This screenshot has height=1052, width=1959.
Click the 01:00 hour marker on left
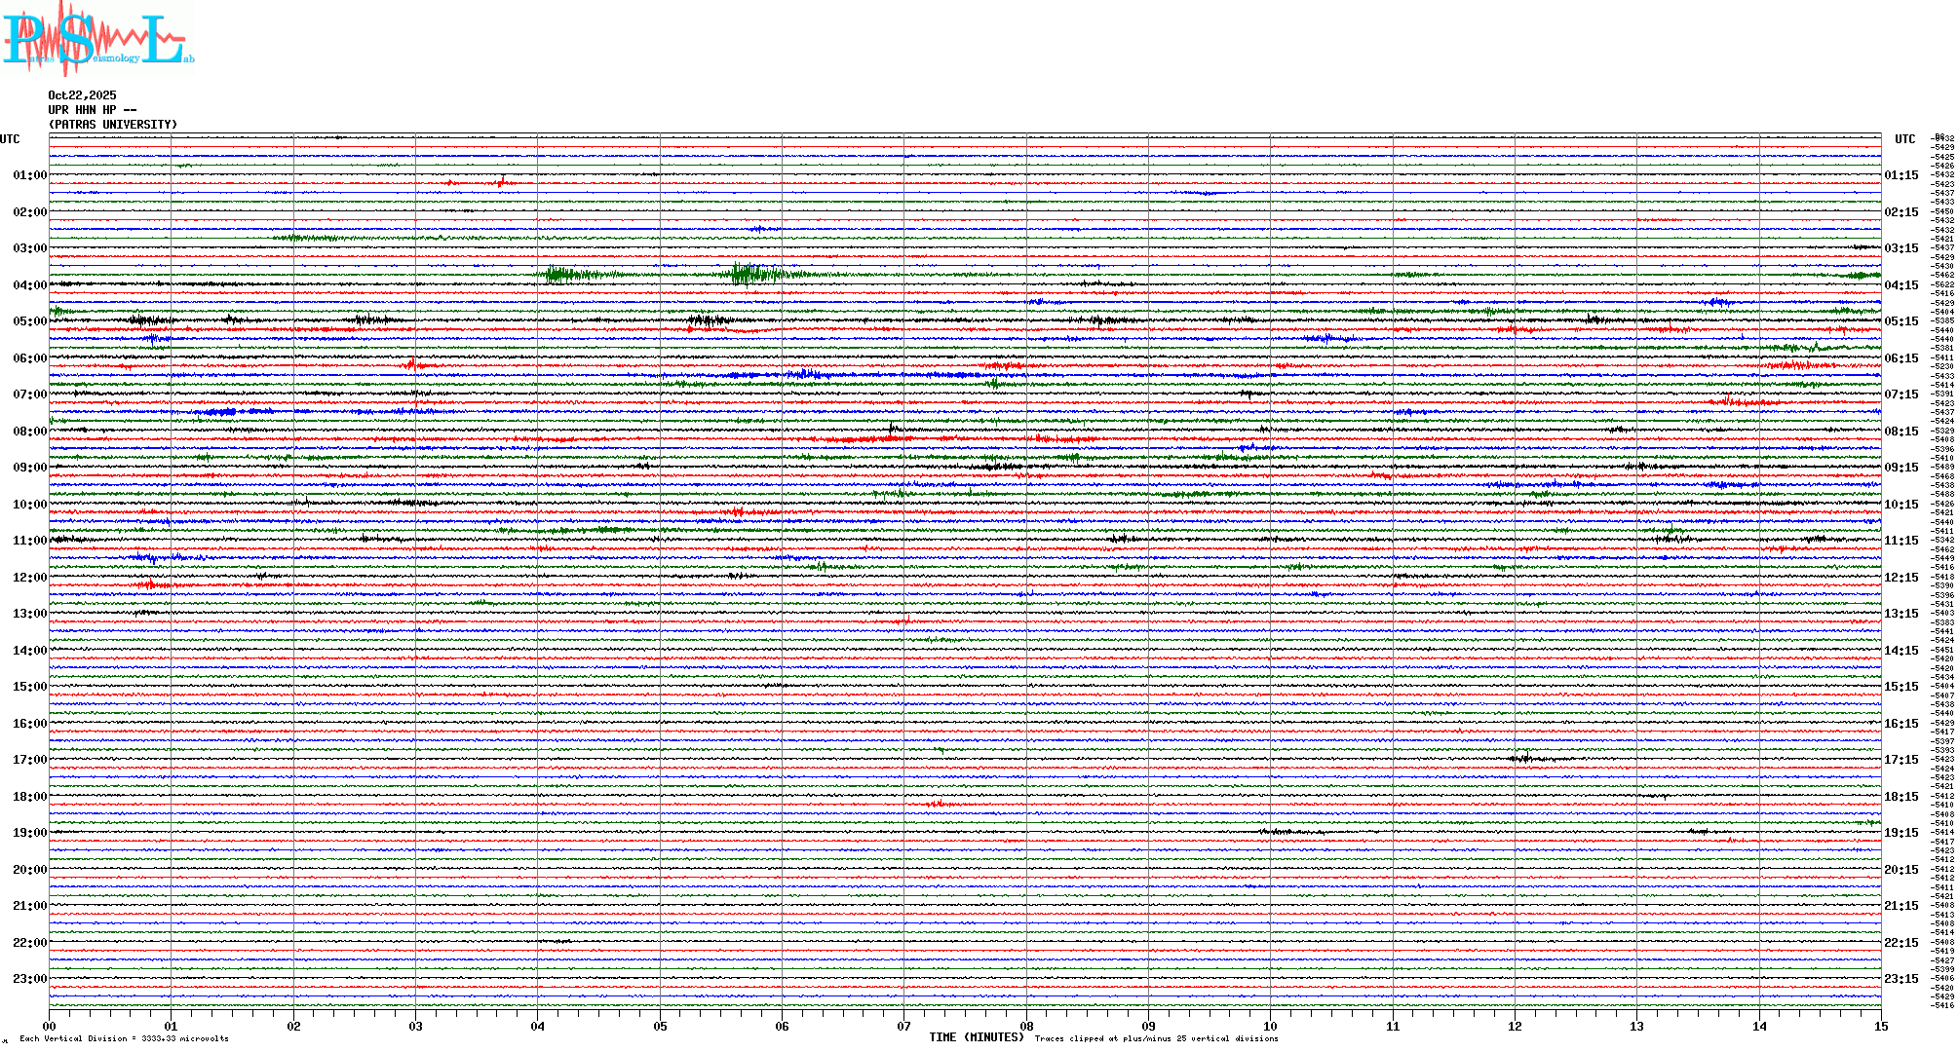click(x=29, y=175)
